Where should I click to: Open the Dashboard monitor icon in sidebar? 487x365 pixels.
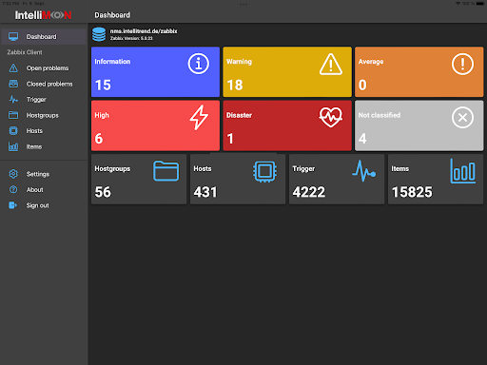tap(13, 37)
